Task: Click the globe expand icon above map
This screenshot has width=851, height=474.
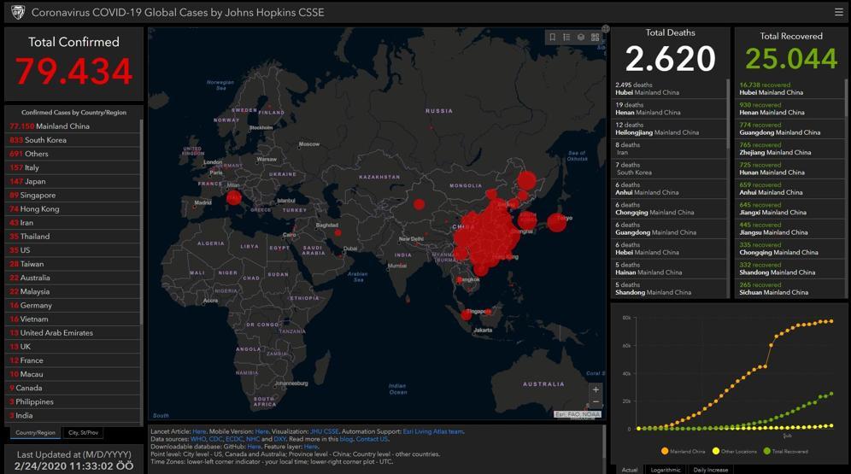Action: pos(605,29)
